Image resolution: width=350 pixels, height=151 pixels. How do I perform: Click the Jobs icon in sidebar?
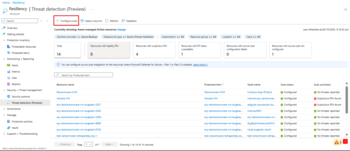(x=9, y=78)
